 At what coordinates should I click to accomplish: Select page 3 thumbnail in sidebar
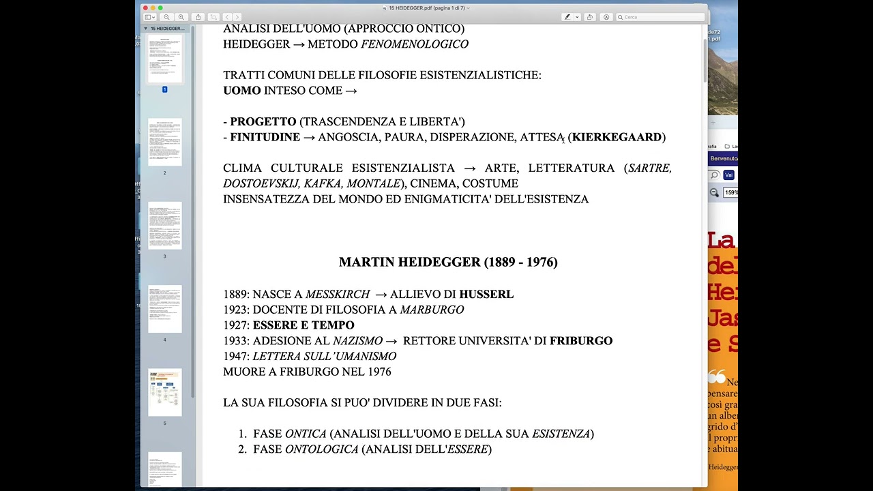[x=164, y=226]
